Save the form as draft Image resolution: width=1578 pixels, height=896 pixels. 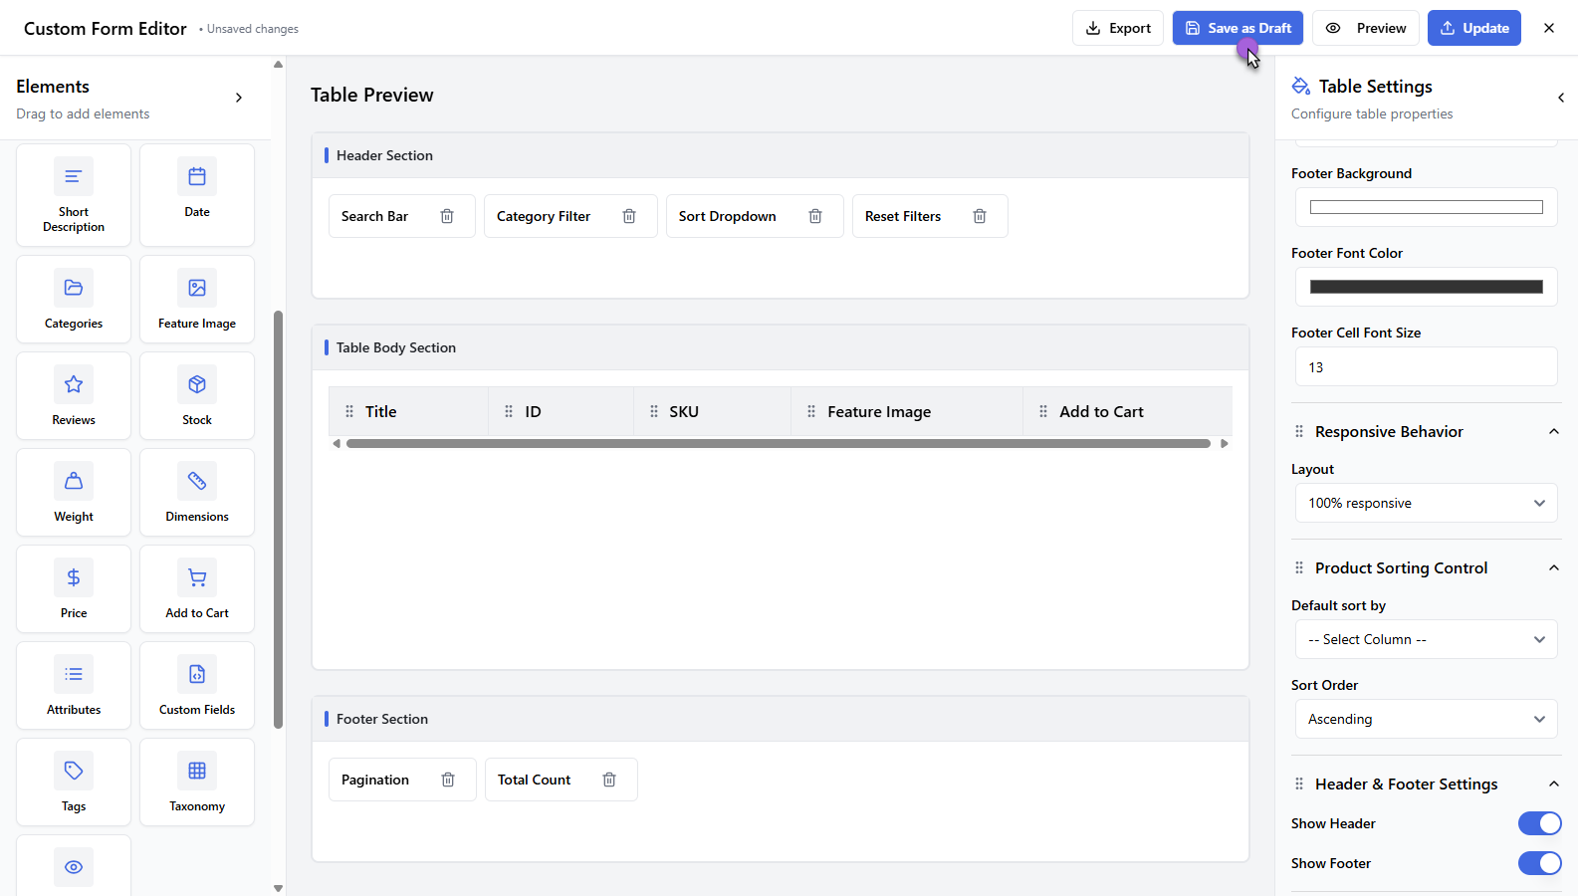[1238, 28]
